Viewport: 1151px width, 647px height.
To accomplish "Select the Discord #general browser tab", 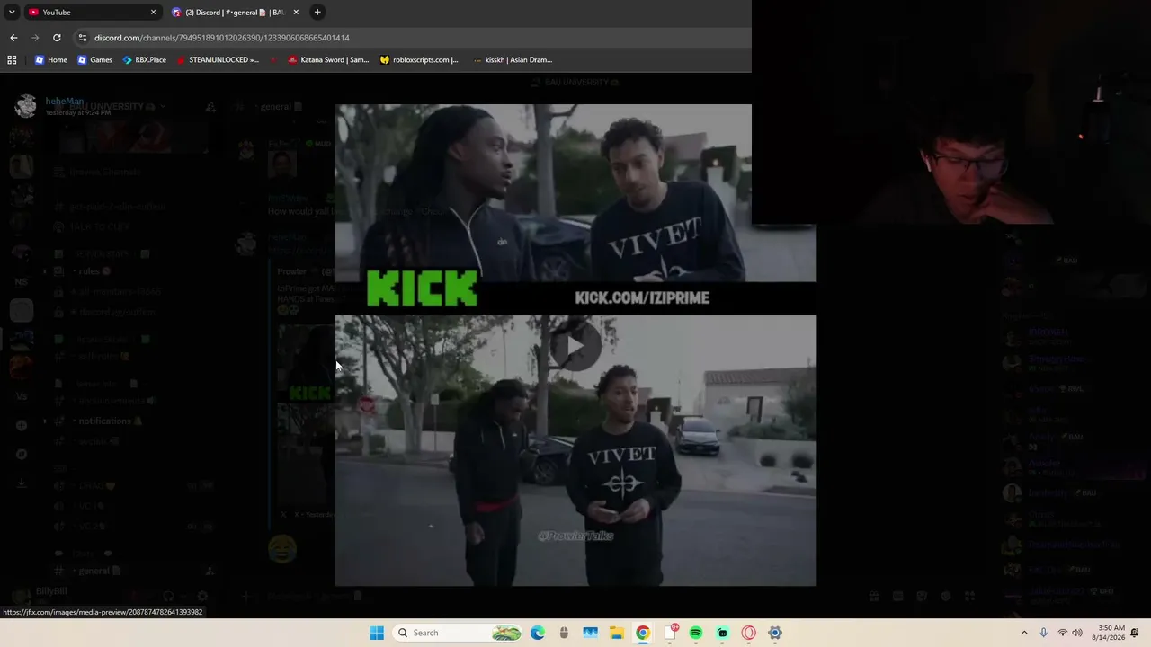I will (x=236, y=12).
